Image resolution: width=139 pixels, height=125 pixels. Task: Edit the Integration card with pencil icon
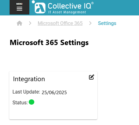[x=91, y=77]
